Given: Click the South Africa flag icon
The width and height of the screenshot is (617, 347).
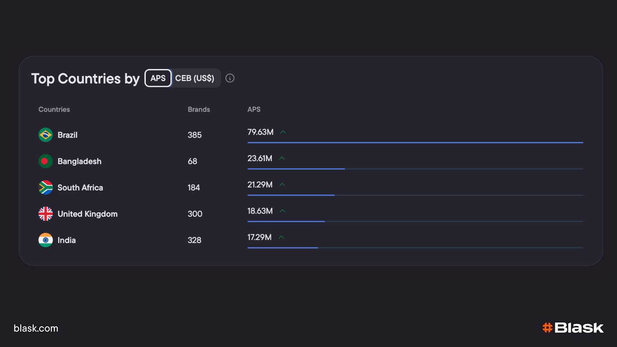Looking at the screenshot, I should click(x=46, y=187).
